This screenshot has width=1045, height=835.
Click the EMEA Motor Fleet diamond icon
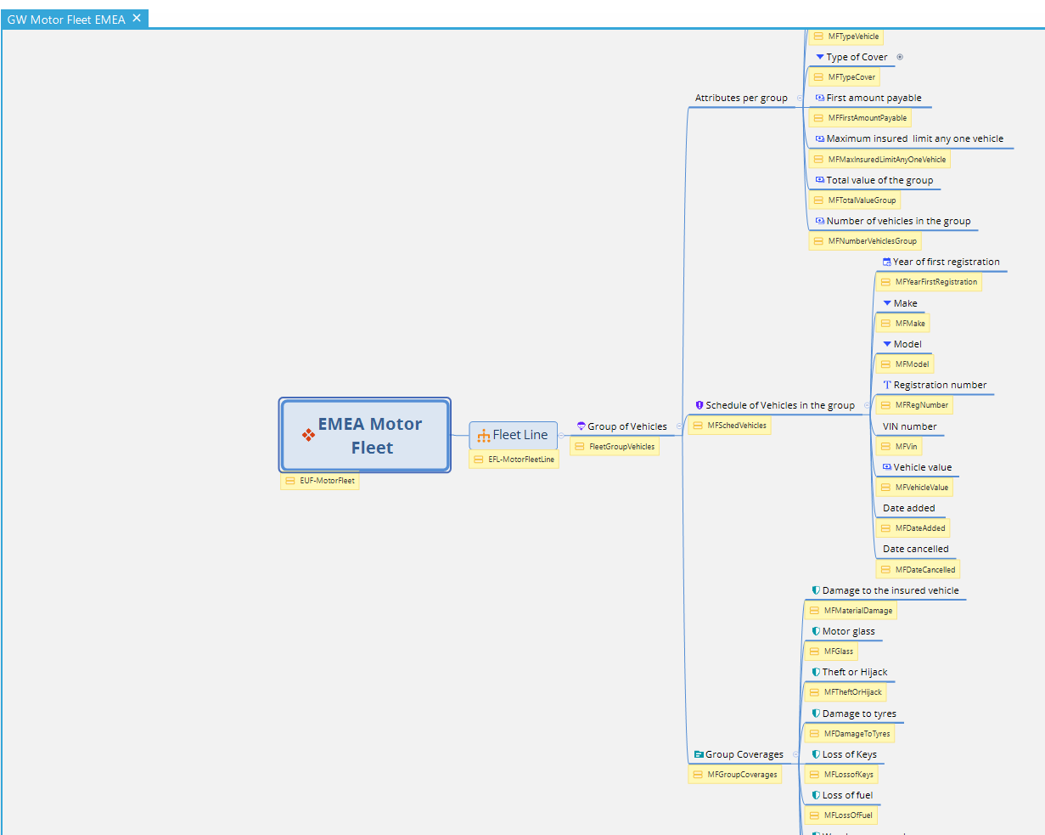pos(308,435)
